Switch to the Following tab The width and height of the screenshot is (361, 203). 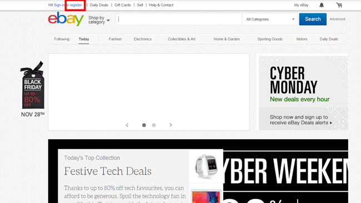pos(62,39)
